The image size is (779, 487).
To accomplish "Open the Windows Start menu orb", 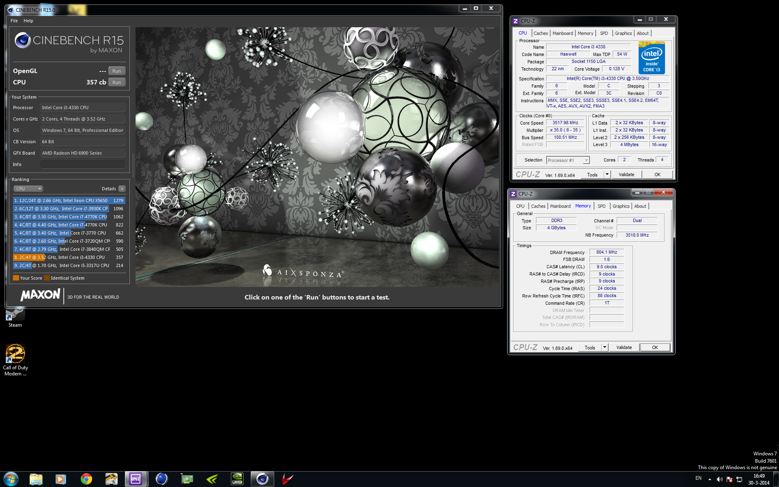I will (x=11, y=479).
